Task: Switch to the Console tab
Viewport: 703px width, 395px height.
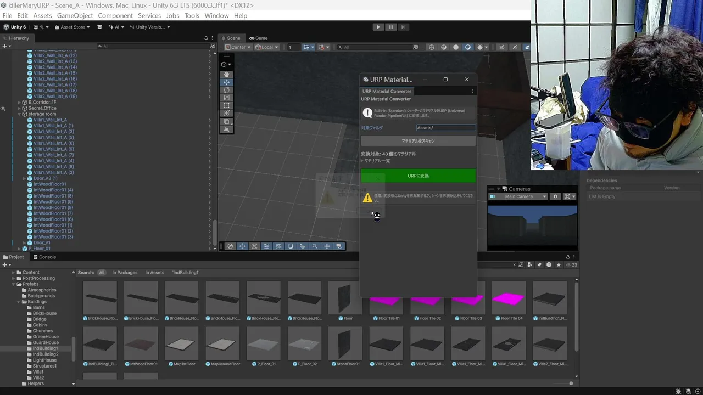Action: [44, 257]
